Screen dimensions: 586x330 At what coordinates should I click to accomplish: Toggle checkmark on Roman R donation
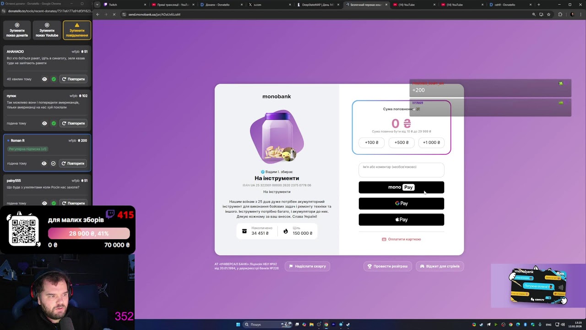(x=53, y=164)
